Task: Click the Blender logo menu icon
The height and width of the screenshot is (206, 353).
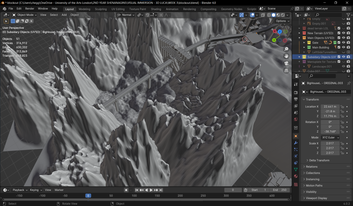Action: (x=4, y=9)
